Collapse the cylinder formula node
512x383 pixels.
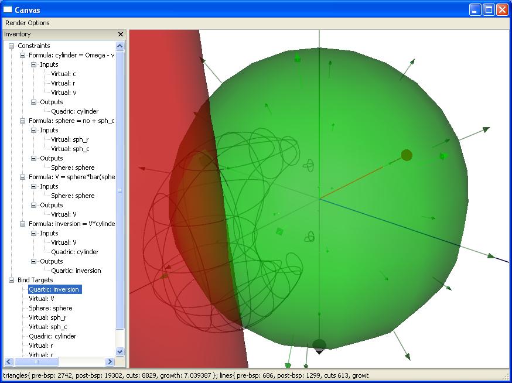click(23, 55)
